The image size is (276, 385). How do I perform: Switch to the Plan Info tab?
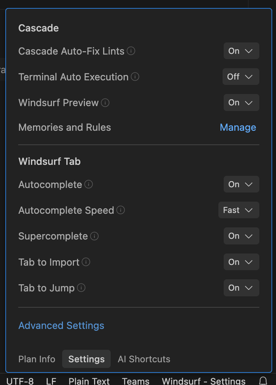tap(37, 359)
